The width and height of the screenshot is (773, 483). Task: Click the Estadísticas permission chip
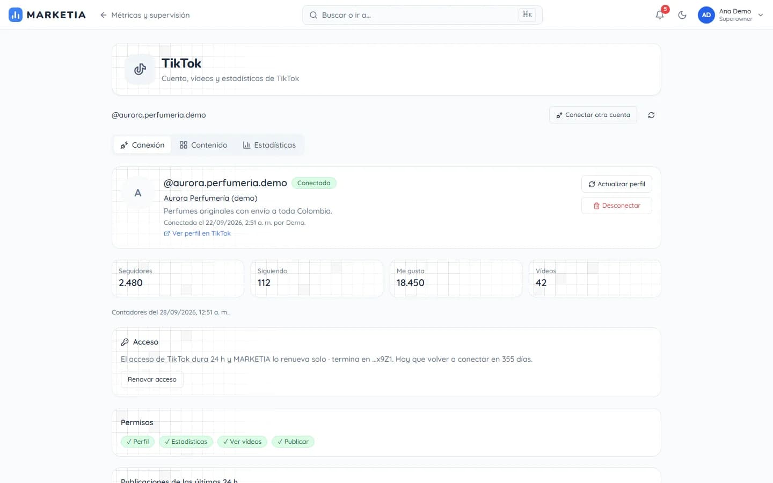click(186, 442)
